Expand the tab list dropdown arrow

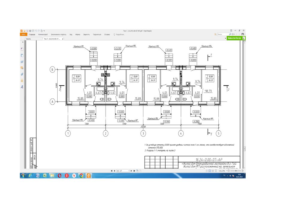(226, 38)
